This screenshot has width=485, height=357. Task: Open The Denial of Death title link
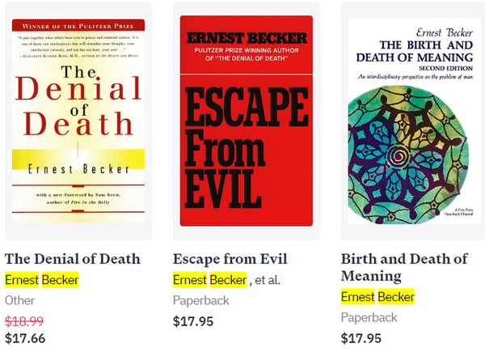click(73, 259)
